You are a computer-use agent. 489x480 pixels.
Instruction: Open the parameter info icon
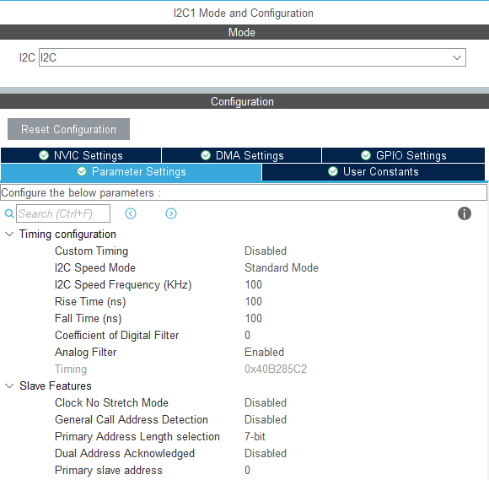coord(465,213)
